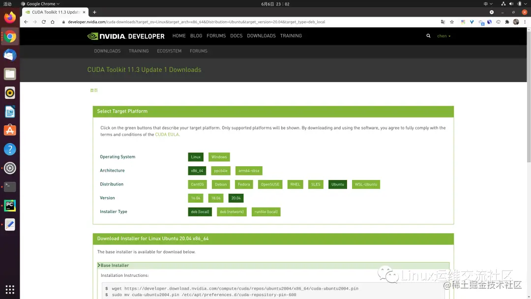Choose deb (local) installer type
Viewport: 531px width, 299px height.
tap(200, 212)
